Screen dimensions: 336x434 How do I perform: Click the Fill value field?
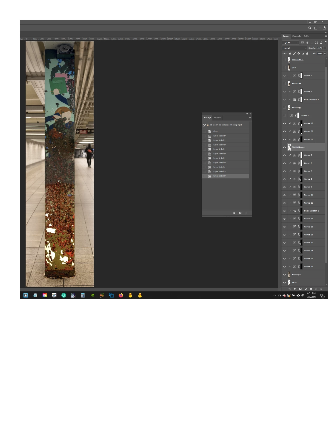320,53
